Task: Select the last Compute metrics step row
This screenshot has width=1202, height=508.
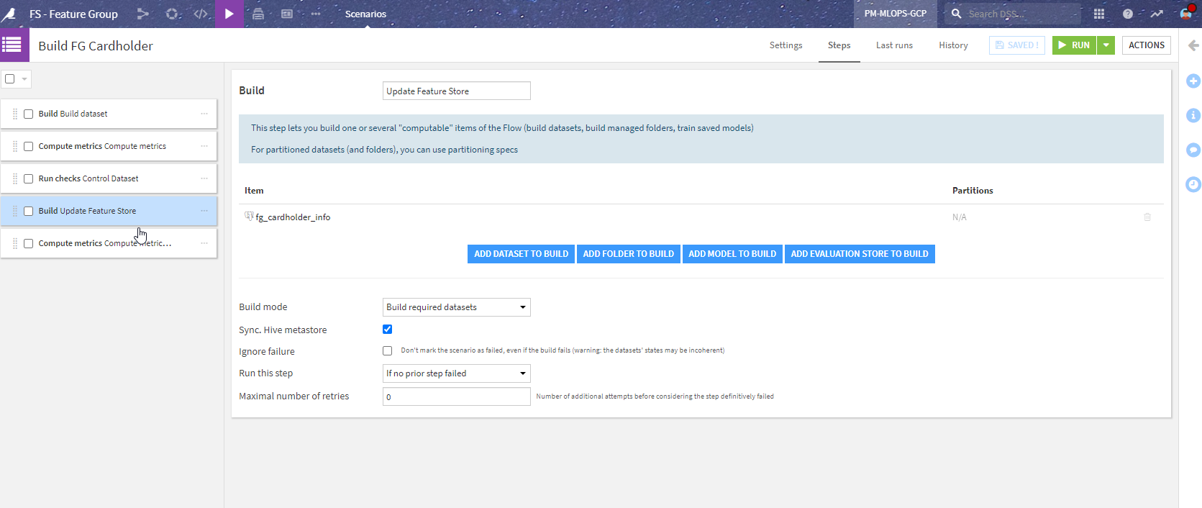Action: (109, 243)
